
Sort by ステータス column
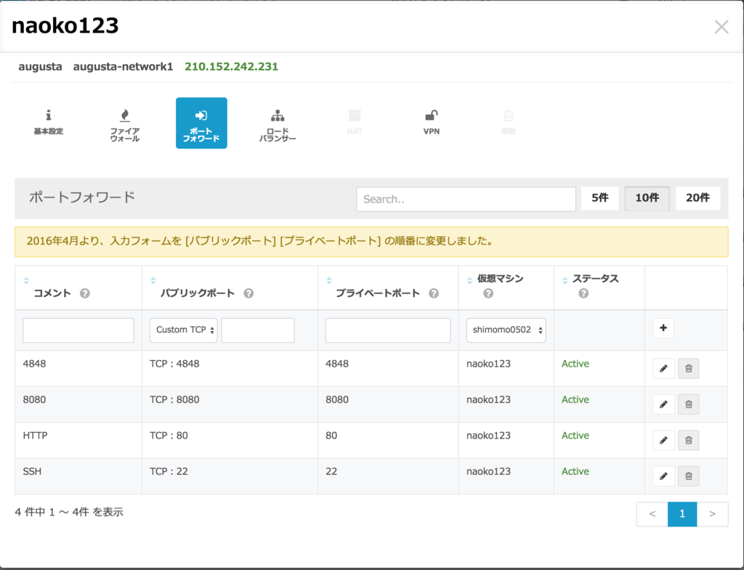565,280
